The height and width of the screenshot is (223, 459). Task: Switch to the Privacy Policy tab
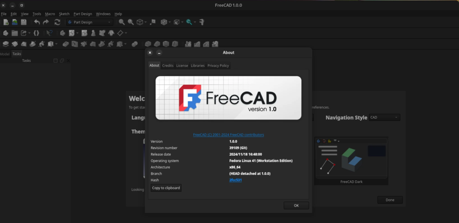click(x=218, y=66)
